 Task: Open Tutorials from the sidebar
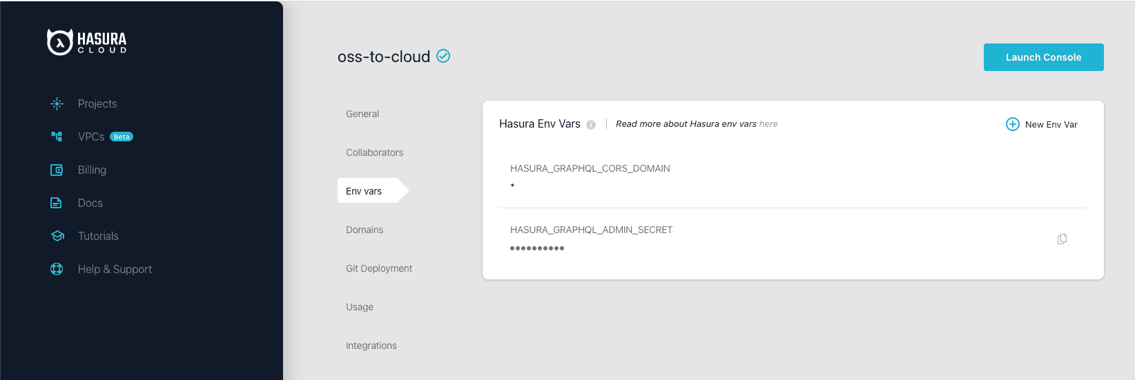point(98,236)
